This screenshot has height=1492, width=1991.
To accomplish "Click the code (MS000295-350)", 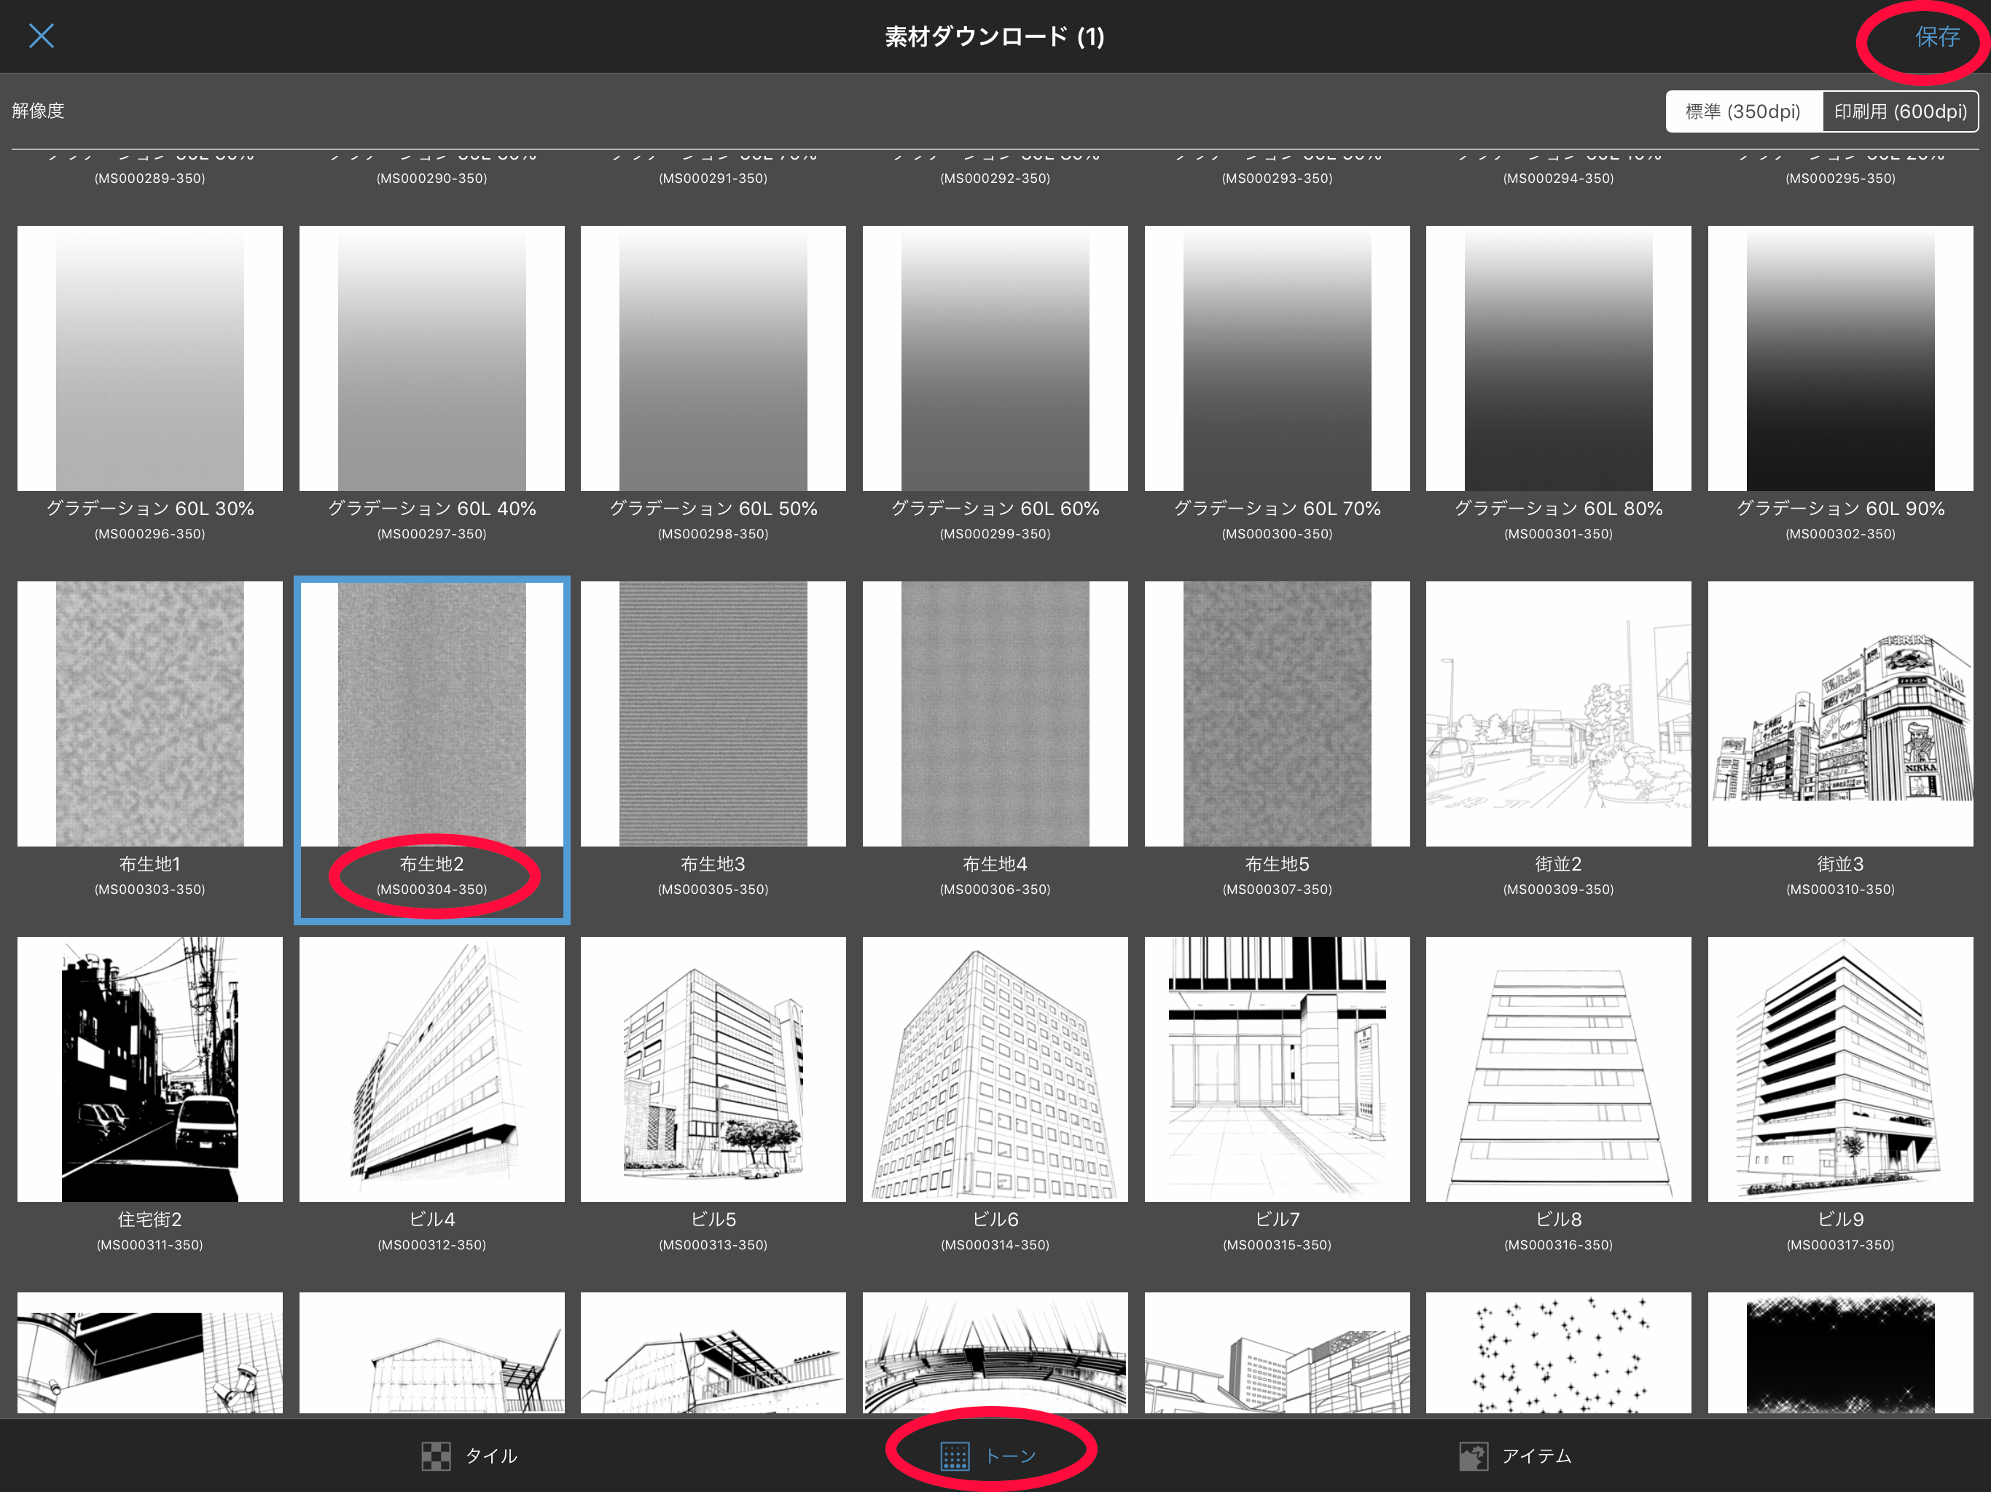I will tap(1840, 178).
